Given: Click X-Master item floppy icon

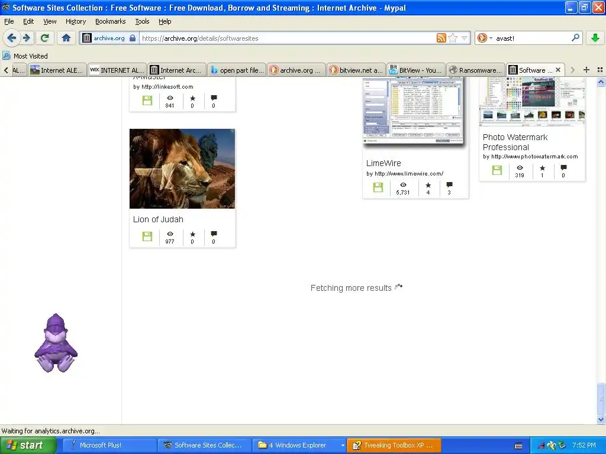Looking at the screenshot, I should pyautogui.click(x=147, y=100).
